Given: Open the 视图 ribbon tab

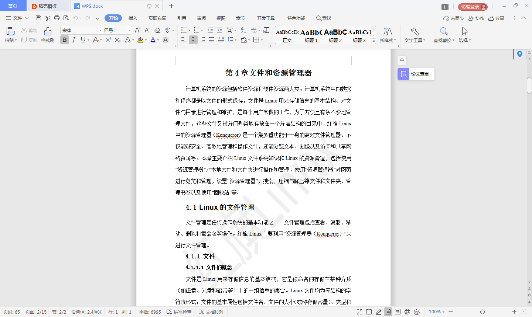Looking at the screenshot, I should tap(221, 18).
